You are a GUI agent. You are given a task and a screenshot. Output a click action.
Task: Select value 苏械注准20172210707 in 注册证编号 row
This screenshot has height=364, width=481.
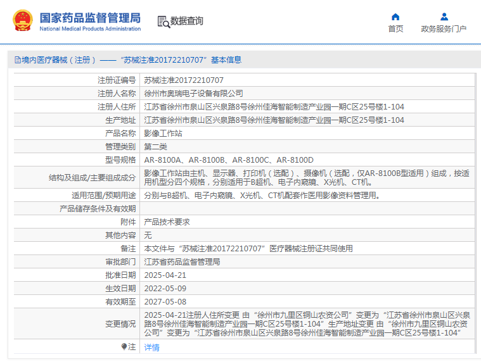pos(184,80)
